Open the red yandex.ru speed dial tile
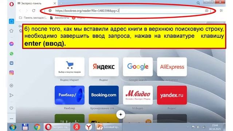 pyautogui.click(x=172, y=95)
